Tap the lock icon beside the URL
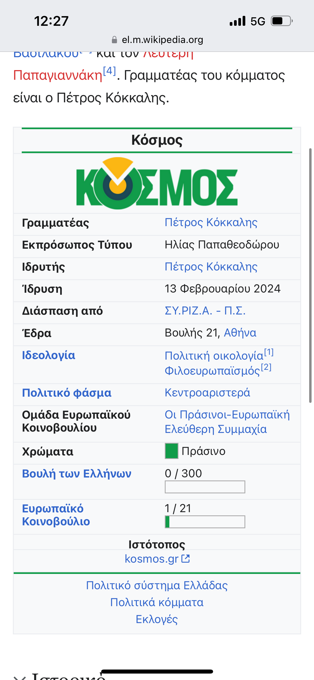314x680 pixels. tap(114, 40)
